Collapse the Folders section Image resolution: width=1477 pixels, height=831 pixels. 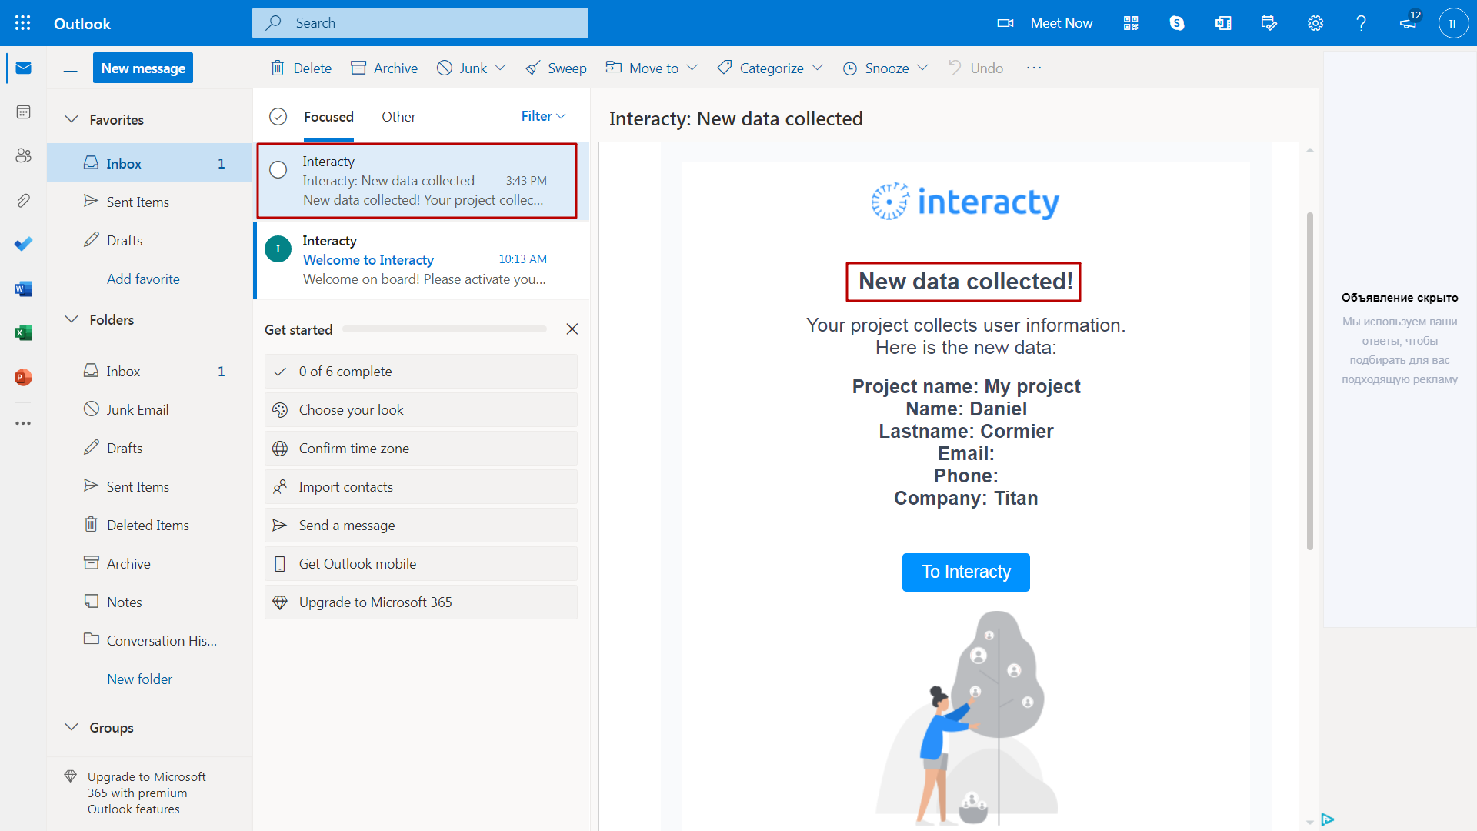(x=72, y=319)
